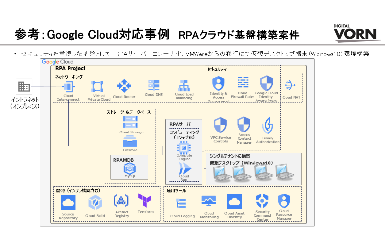Click the Cloud NAT icon
Screen dimensions: 385x248
290,85
